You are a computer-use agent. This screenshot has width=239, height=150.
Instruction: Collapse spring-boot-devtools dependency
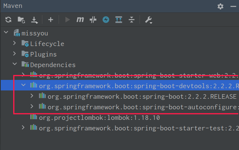click(23, 85)
